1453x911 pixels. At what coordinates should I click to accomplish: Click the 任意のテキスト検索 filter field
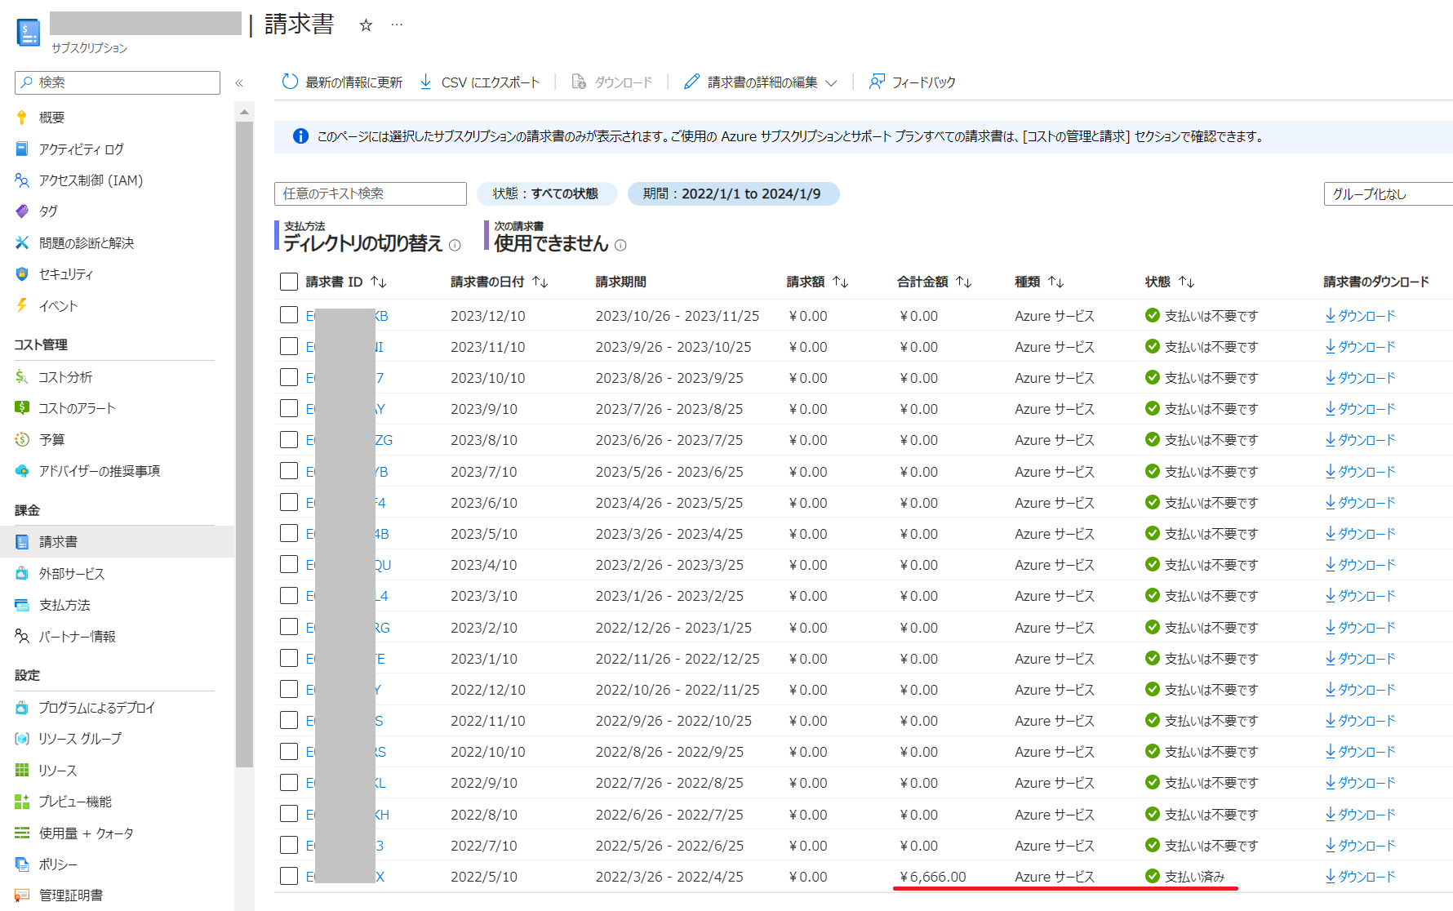point(371,193)
